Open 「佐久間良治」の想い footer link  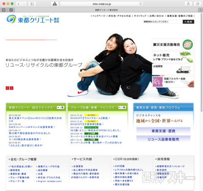pos(21,167)
